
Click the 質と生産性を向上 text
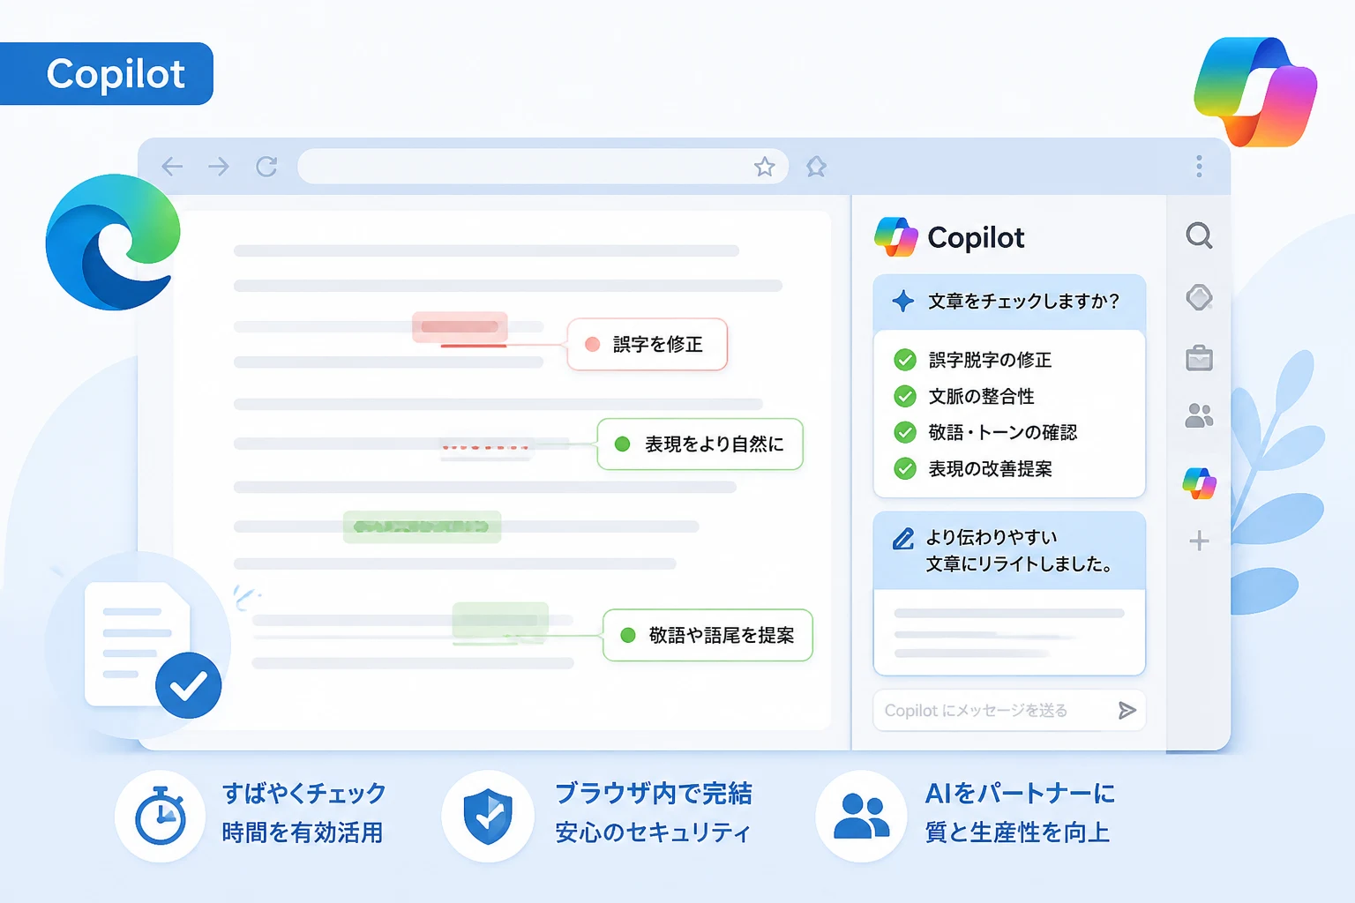[1017, 832]
